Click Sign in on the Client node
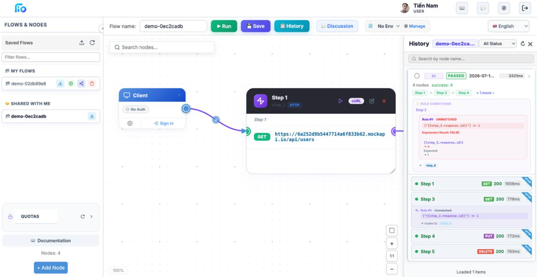 163,124
